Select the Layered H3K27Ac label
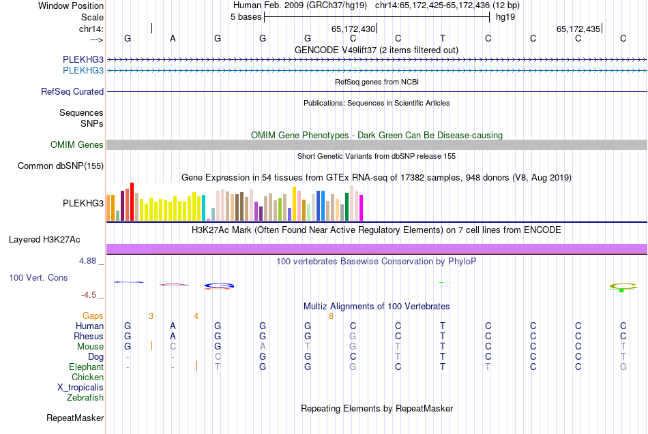 click(44, 240)
